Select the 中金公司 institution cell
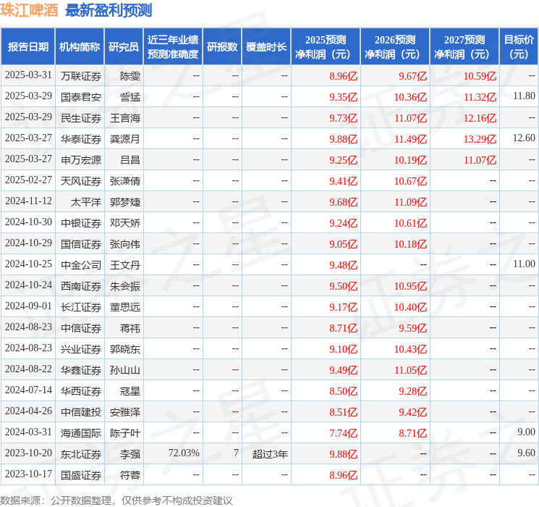Viewport: 539px width, 507px height. coord(81,265)
